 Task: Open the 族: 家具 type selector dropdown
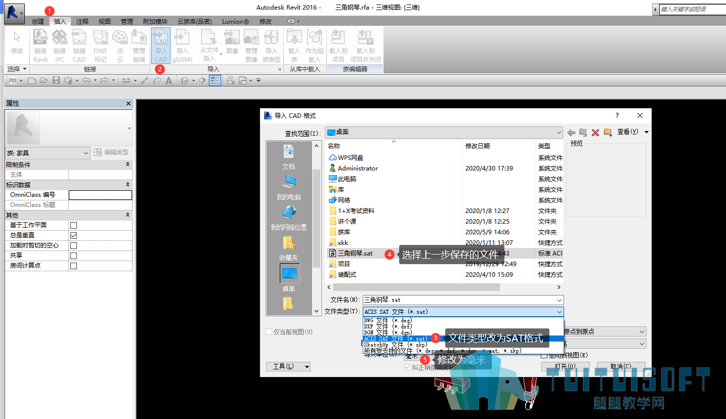coord(48,153)
